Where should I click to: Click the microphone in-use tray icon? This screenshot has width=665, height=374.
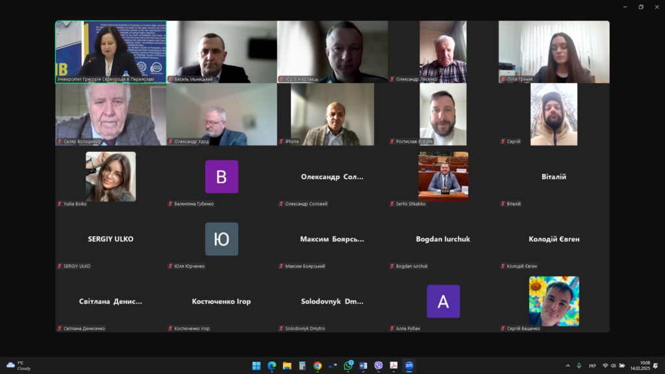[x=579, y=366]
